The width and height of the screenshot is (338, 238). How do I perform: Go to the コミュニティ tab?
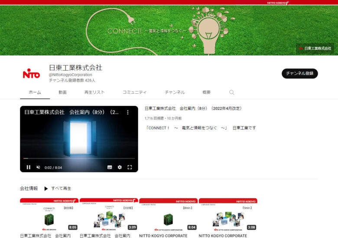point(134,92)
